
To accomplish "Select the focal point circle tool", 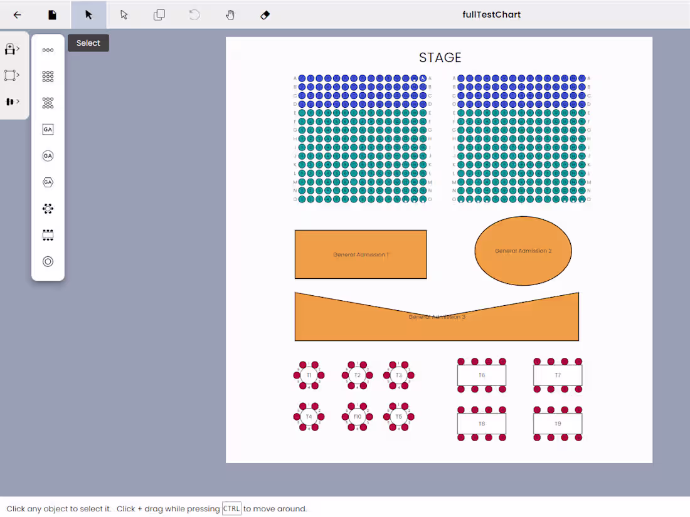I will point(48,261).
